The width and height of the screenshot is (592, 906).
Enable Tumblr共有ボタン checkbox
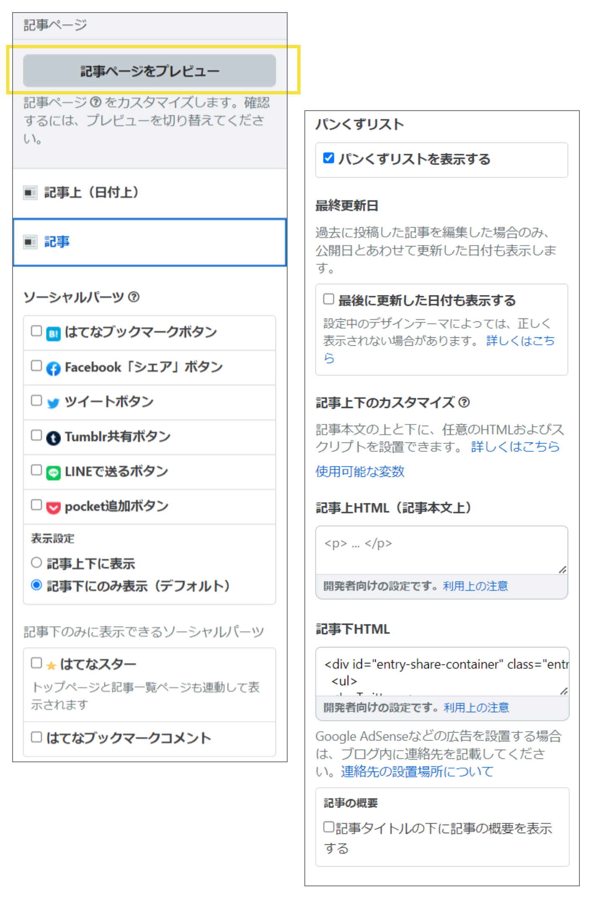click(x=36, y=436)
